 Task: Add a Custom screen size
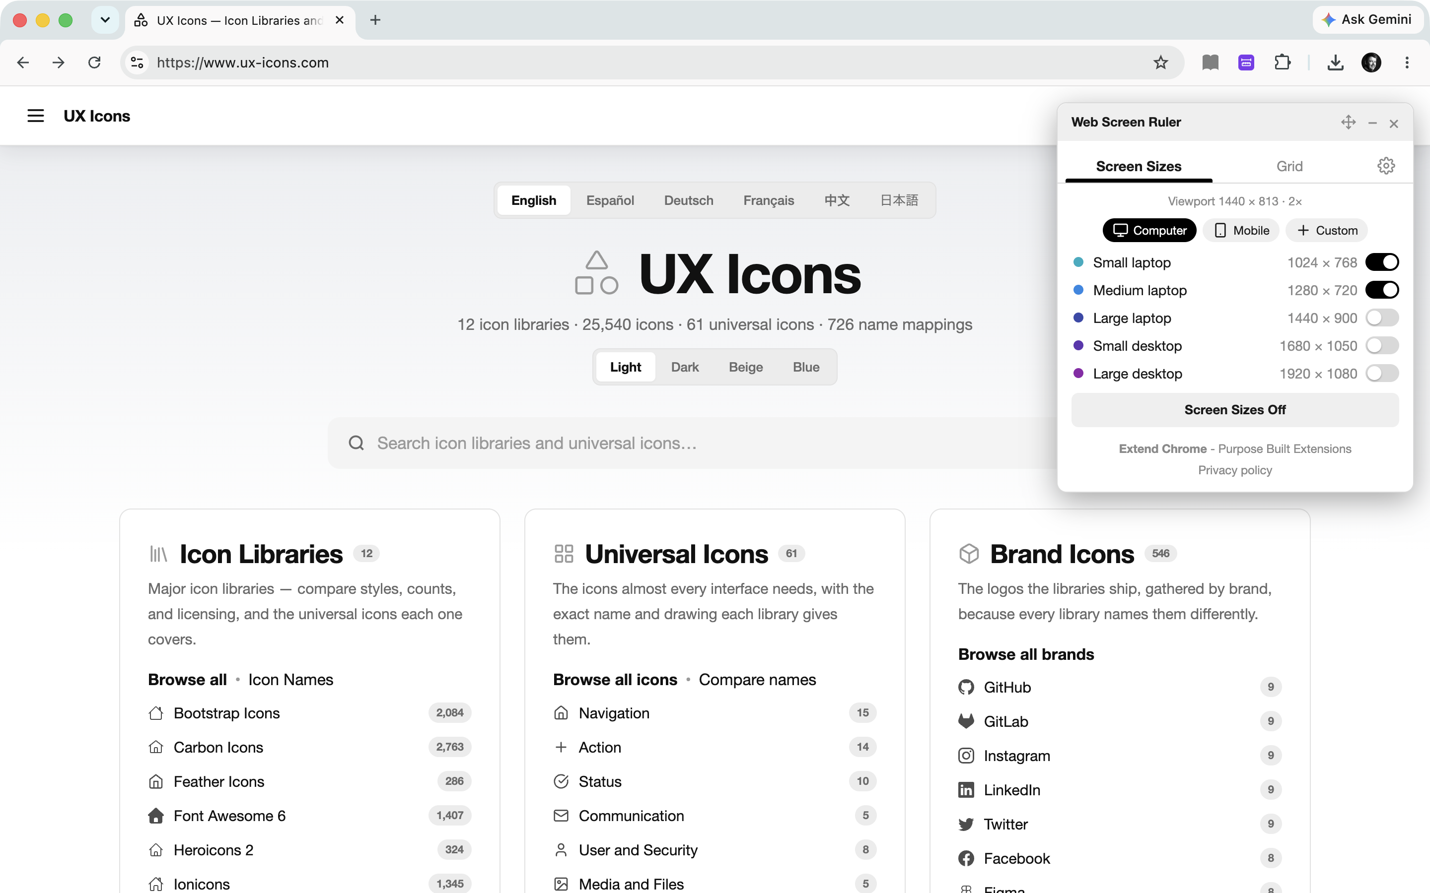pos(1327,230)
